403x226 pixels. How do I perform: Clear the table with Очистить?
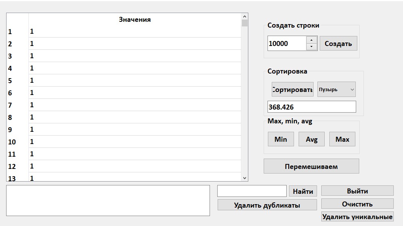[357, 204]
